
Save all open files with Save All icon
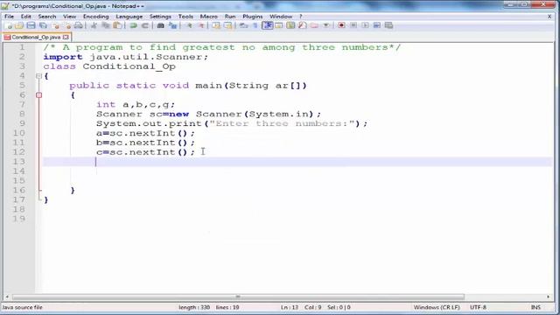(43, 25)
